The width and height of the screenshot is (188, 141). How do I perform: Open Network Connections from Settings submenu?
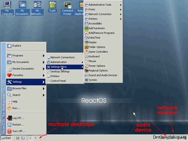point(65,57)
